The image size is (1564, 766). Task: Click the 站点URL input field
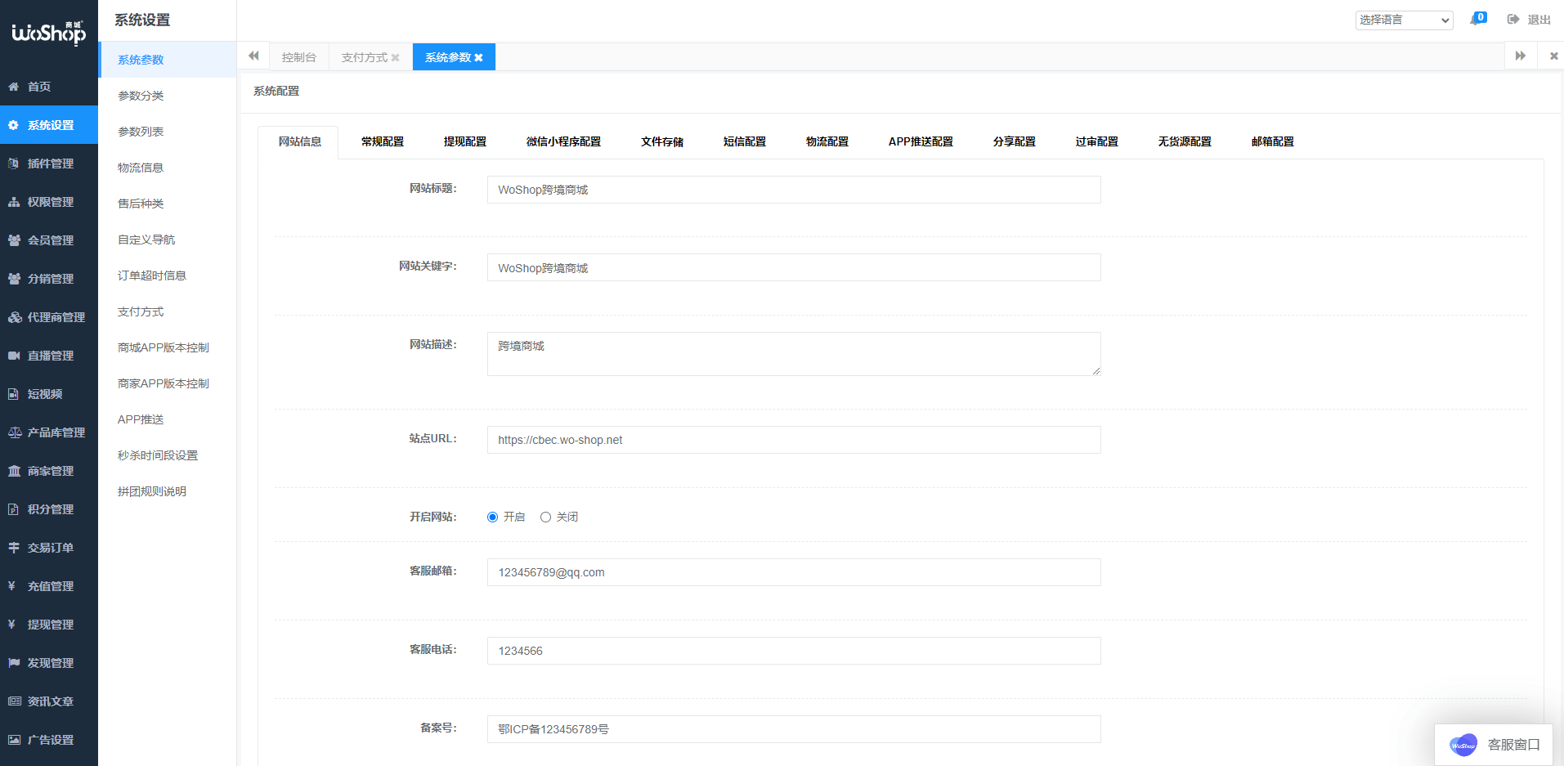[793, 440]
